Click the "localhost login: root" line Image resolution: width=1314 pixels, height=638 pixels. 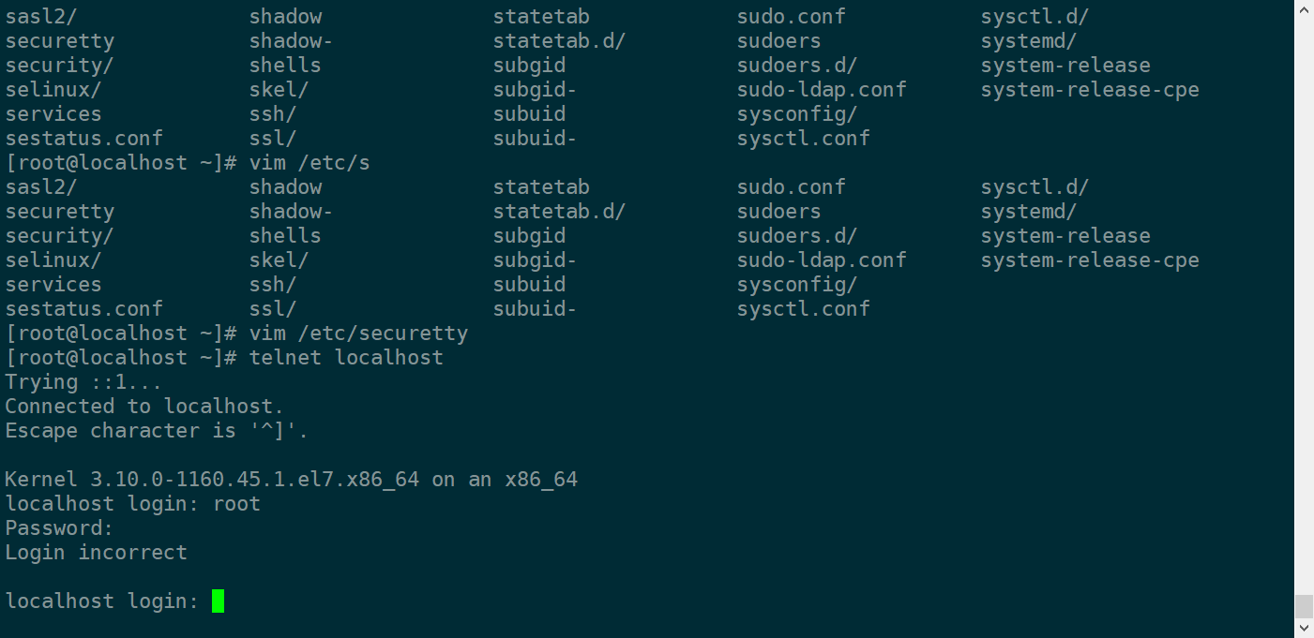(132, 504)
